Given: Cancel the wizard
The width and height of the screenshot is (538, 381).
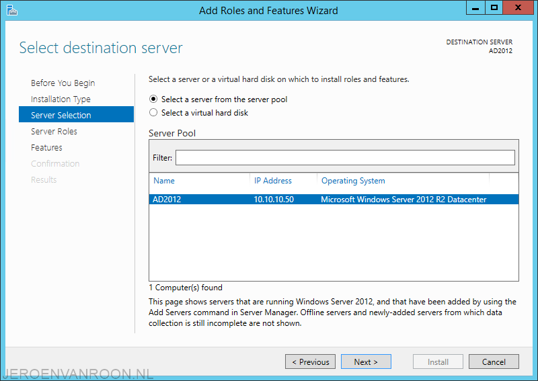Looking at the screenshot, I should (494, 362).
